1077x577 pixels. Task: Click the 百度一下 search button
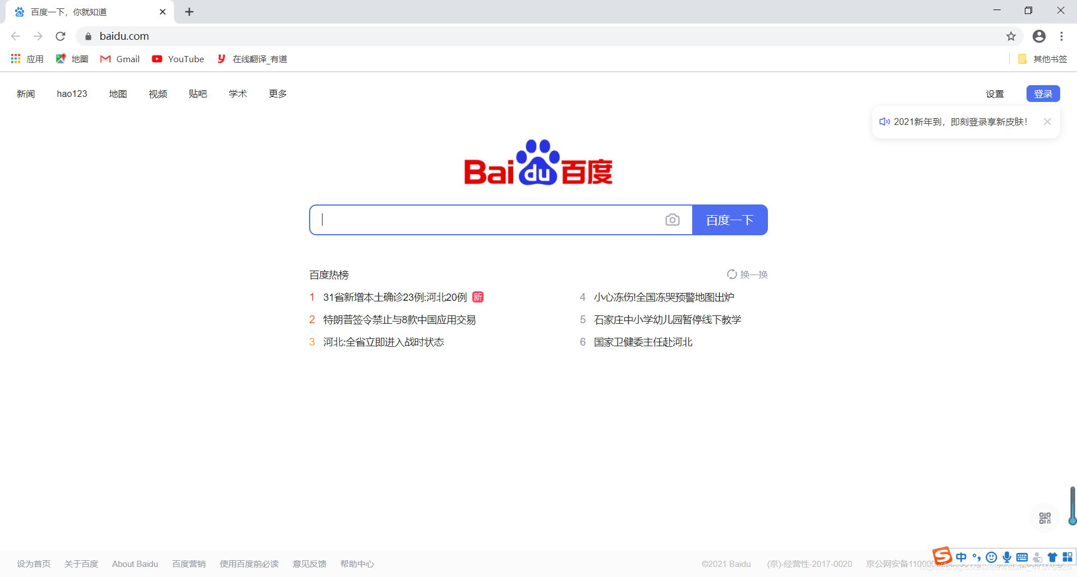pos(730,220)
